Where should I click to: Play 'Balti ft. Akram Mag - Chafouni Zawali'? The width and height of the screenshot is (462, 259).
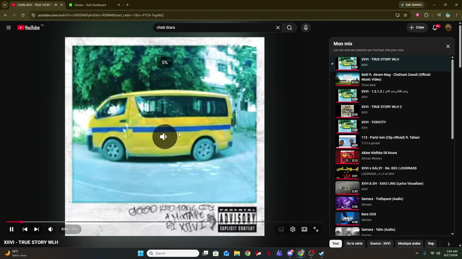click(391, 79)
